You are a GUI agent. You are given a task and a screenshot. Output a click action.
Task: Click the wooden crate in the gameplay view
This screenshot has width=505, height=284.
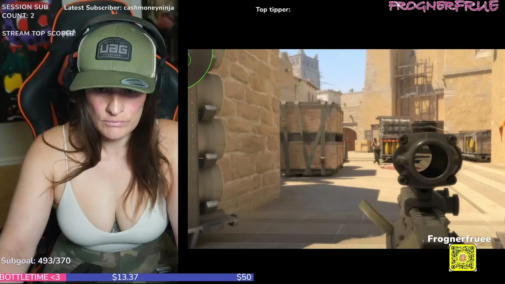point(311,138)
